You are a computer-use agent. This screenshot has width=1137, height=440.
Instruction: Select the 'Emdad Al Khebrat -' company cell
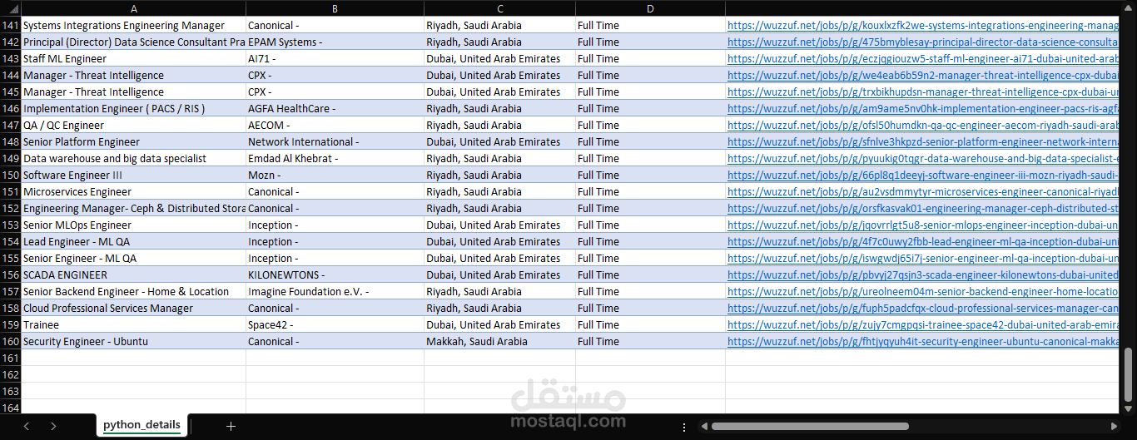[x=335, y=158]
